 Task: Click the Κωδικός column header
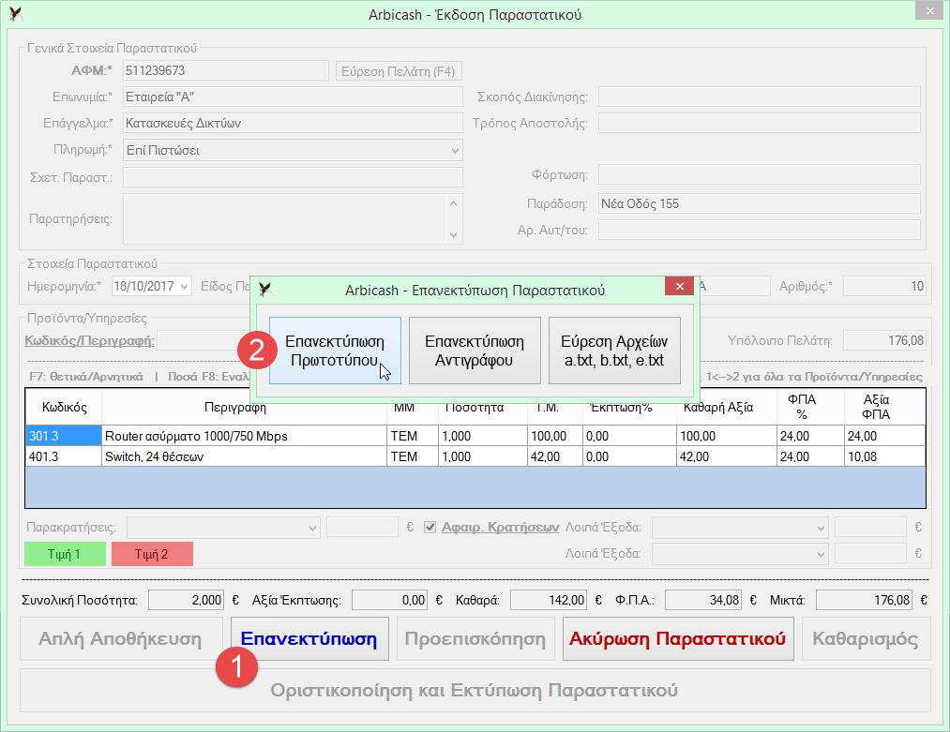(64, 408)
